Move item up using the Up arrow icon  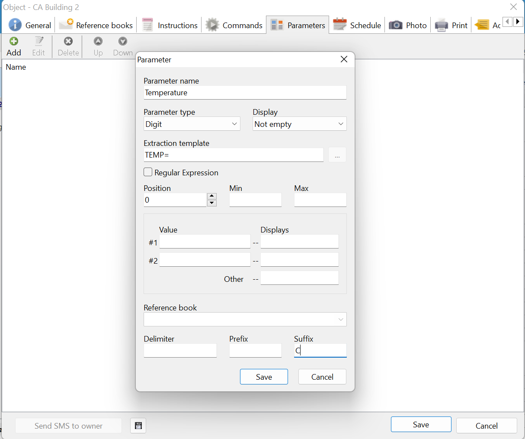tap(98, 41)
